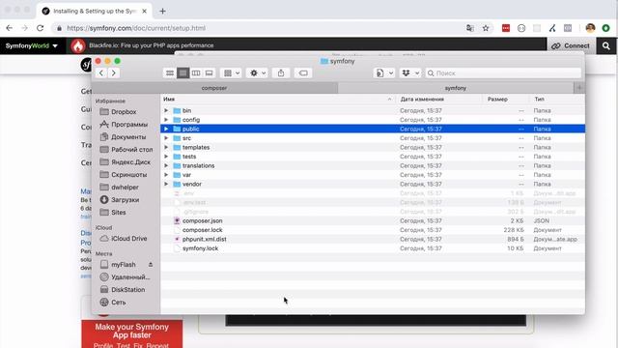Go back in the Chrome browser
Viewport: 618px width, 348px height.
coord(9,28)
